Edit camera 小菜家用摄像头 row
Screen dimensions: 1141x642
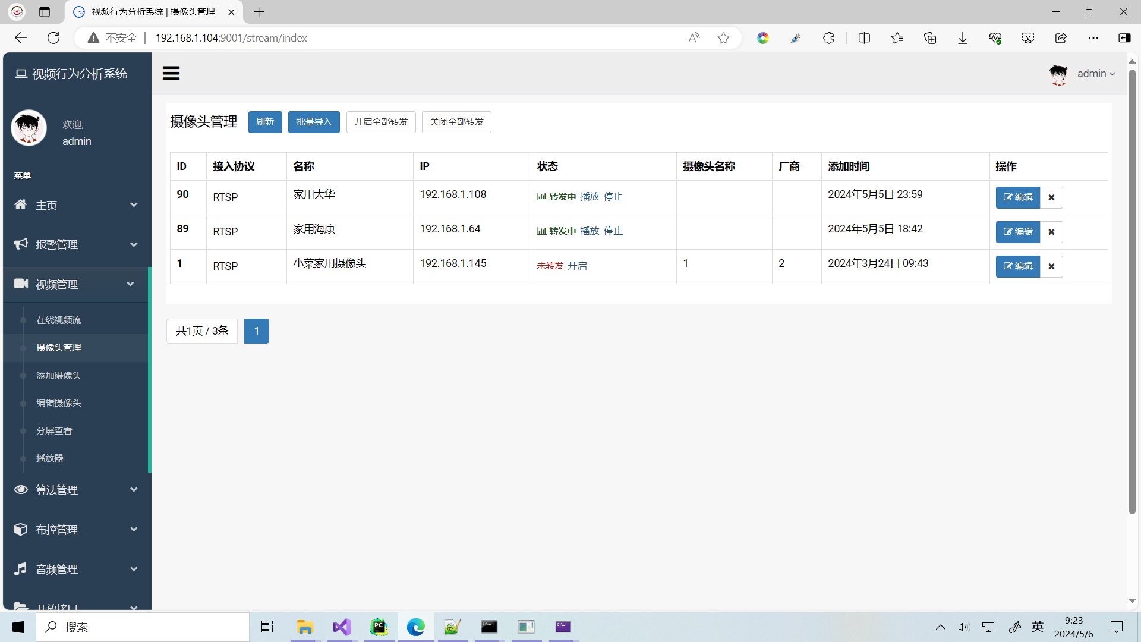point(1017,266)
